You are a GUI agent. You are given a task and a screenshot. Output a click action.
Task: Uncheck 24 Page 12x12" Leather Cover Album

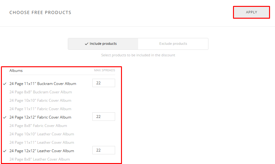(x=42, y=151)
